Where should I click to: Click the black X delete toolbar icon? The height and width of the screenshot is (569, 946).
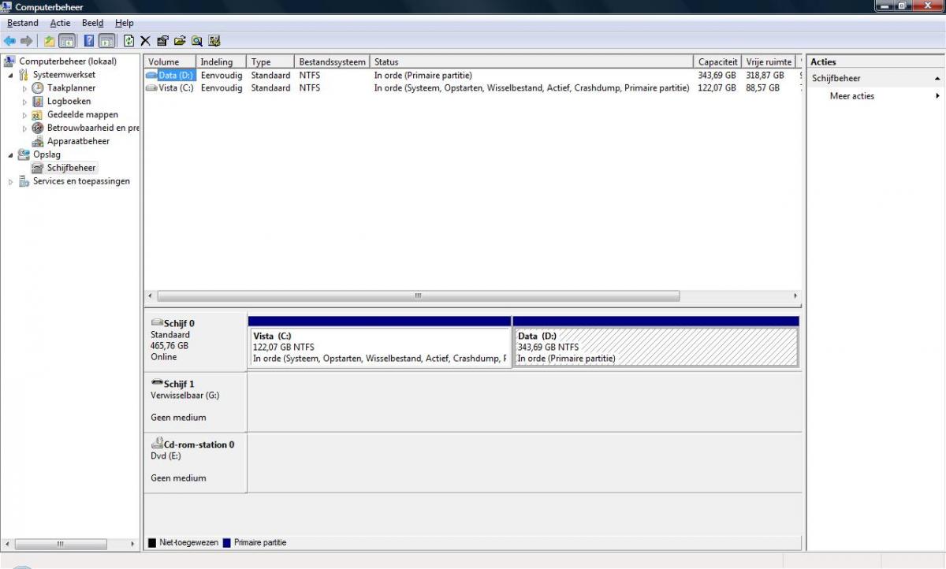pyautogui.click(x=146, y=41)
